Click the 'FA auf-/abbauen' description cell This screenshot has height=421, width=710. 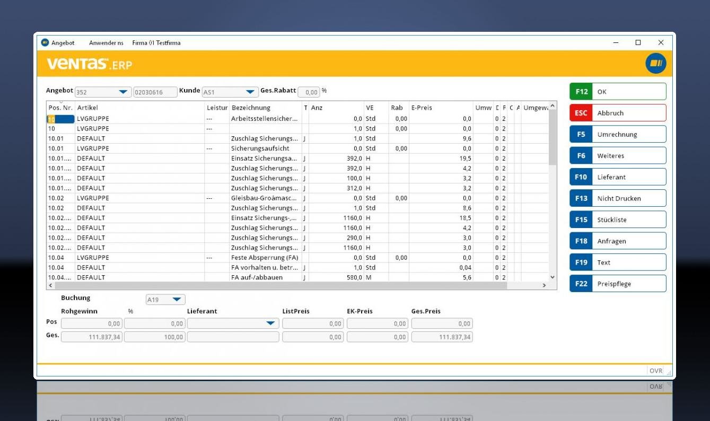coord(266,277)
